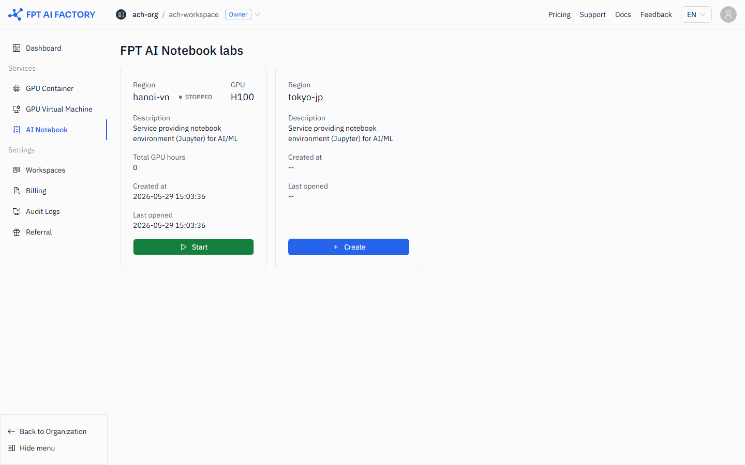Click the GPU Virtual Machine icon

coord(17,109)
